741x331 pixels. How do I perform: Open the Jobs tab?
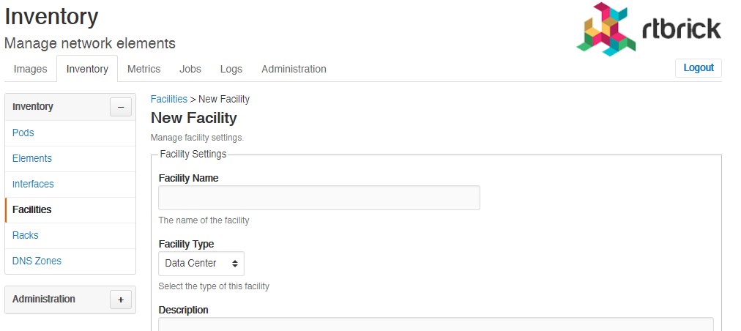[x=190, y=69]
